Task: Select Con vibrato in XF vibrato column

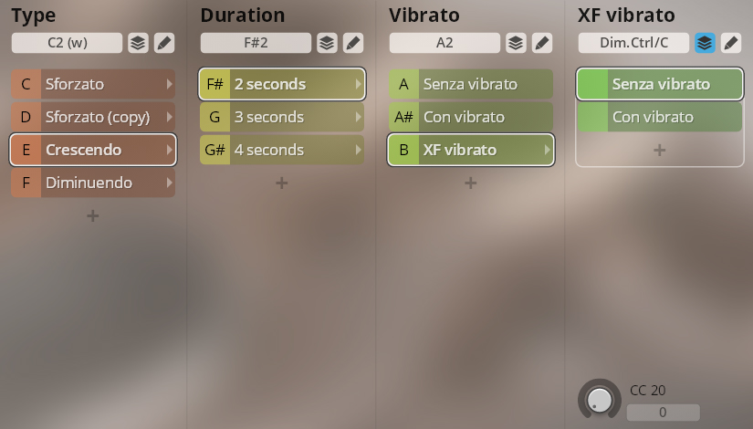Action: (660, 117)
